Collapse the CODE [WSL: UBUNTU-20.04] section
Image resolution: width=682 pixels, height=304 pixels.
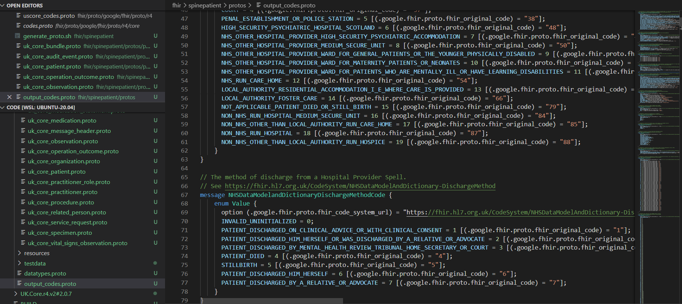click(3, 107)
